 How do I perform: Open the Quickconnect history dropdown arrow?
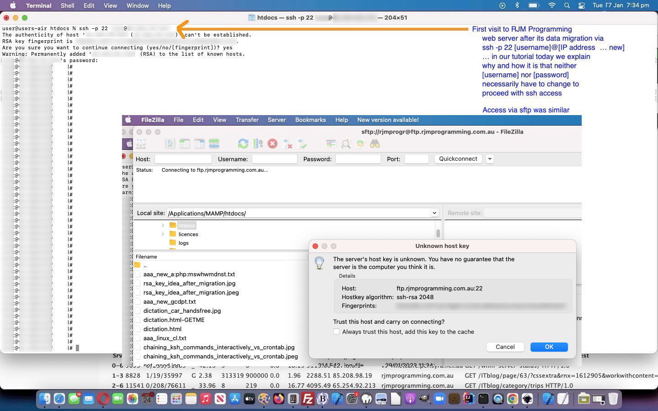(490, 159)
